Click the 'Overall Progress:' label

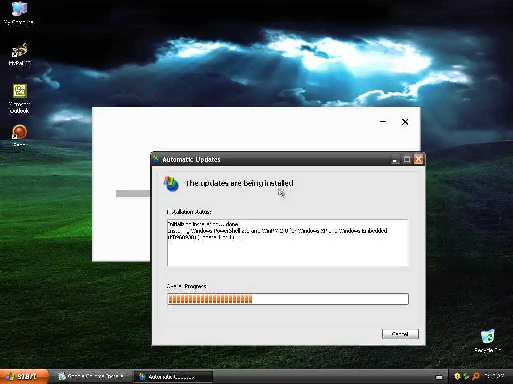(187, 286)
